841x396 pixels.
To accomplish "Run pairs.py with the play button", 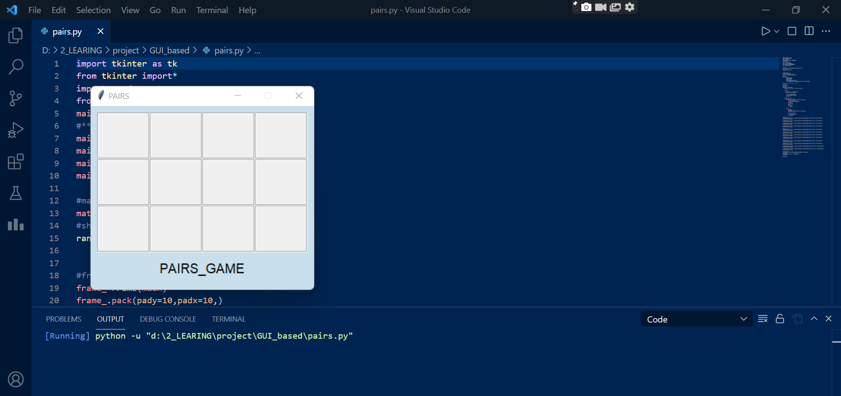I will (765, 31).
